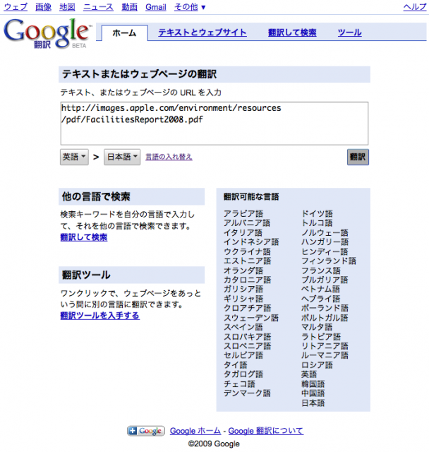Click インドネシア語 in the language list

251,242
